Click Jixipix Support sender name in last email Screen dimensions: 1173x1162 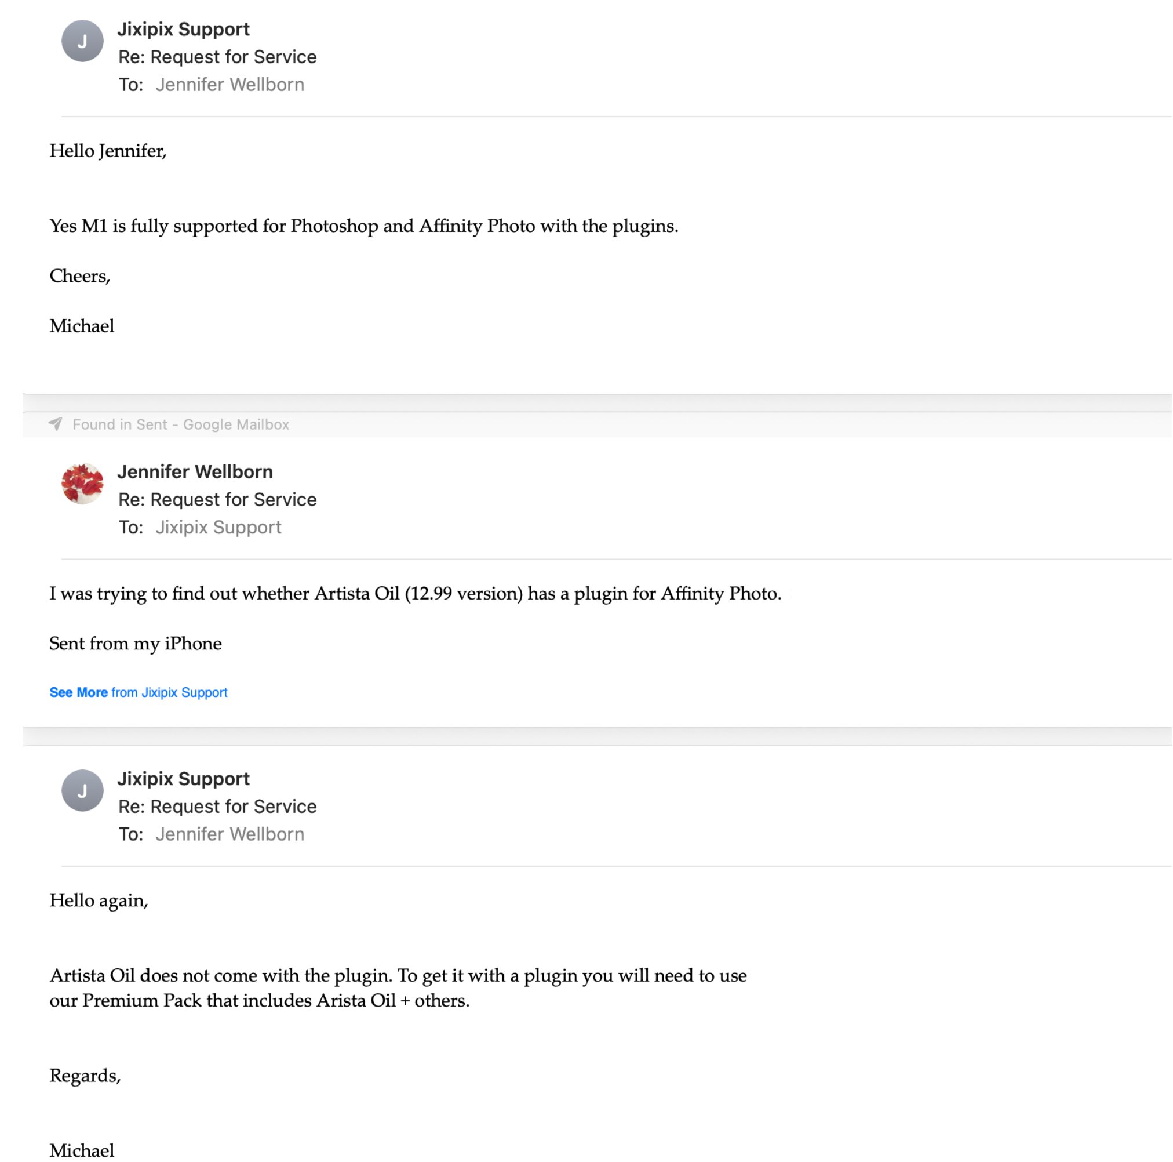coord(183,779)
